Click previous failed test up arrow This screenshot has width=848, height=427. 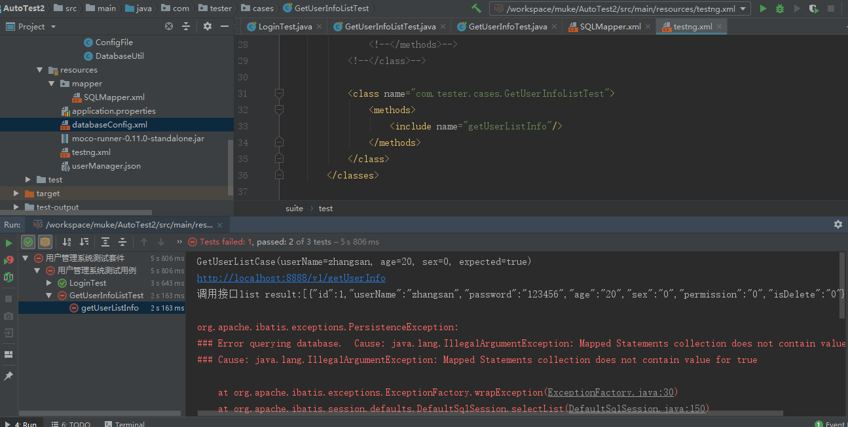[x=144, y=242]
